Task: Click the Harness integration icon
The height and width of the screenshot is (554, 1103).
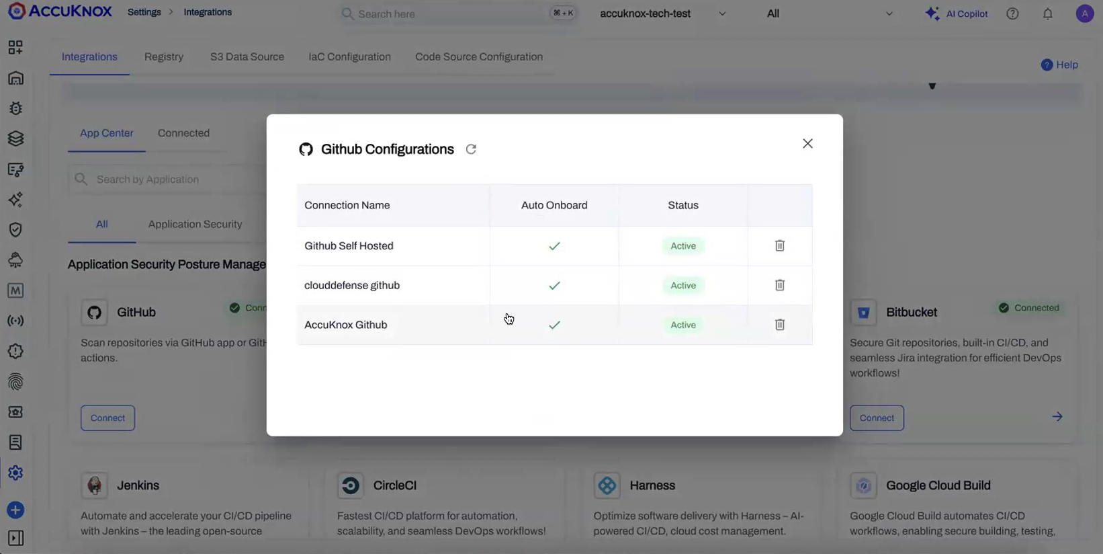Action: point(607,485)
